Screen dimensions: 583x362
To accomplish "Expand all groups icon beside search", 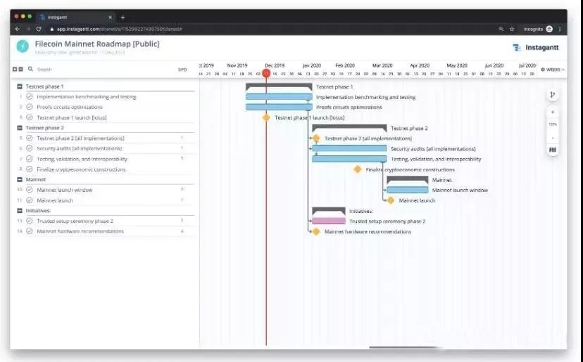I will click(x=15, y=69).
